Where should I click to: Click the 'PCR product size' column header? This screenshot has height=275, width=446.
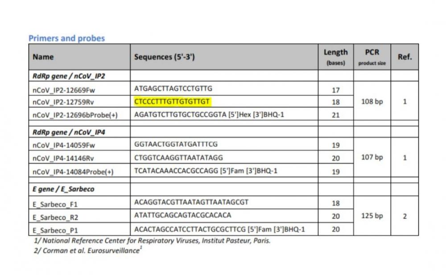pyautogui.click(x=372, y=57)
